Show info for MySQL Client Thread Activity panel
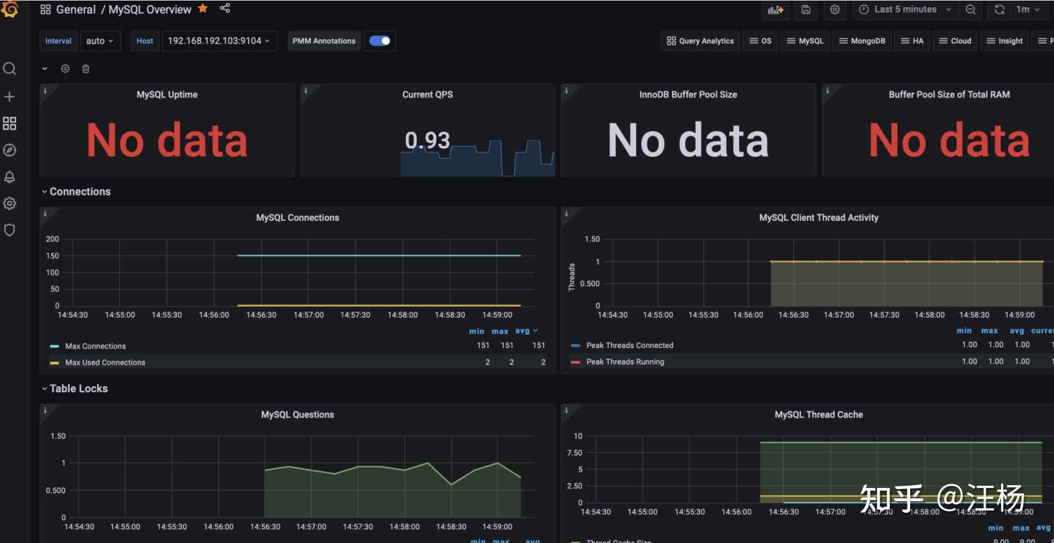 [x=566, y=214]
